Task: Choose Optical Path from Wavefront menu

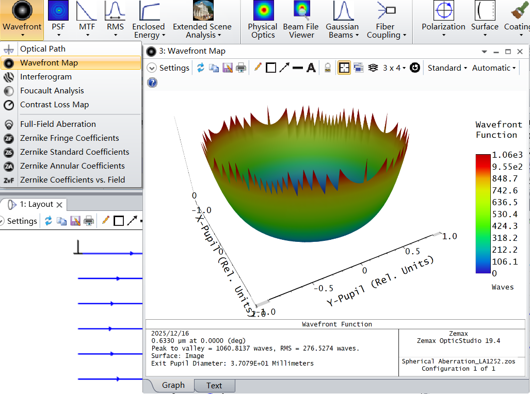Action: [71, 48]
